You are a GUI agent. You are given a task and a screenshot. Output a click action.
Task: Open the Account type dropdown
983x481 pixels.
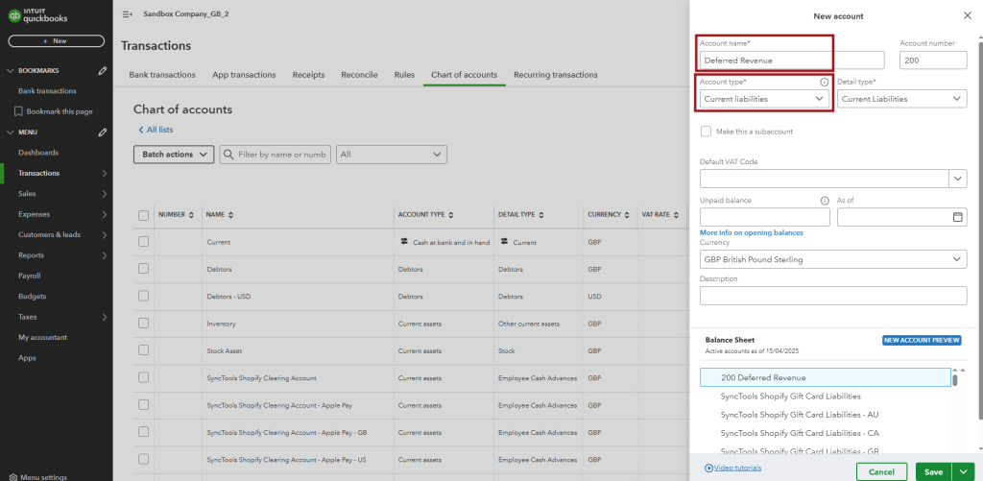[763, 99]
